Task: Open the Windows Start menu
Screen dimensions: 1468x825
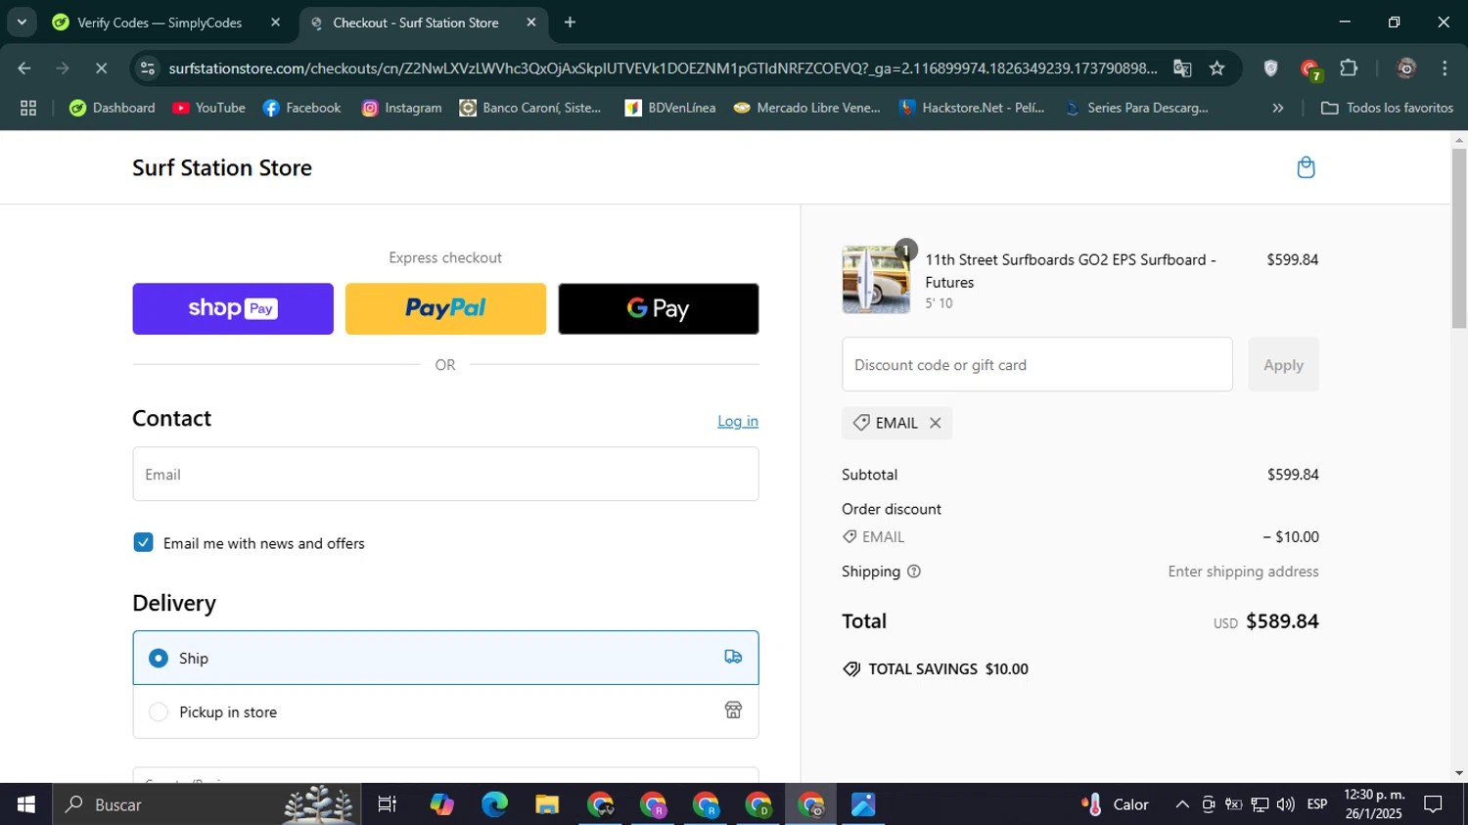Action: pos(26,804)
